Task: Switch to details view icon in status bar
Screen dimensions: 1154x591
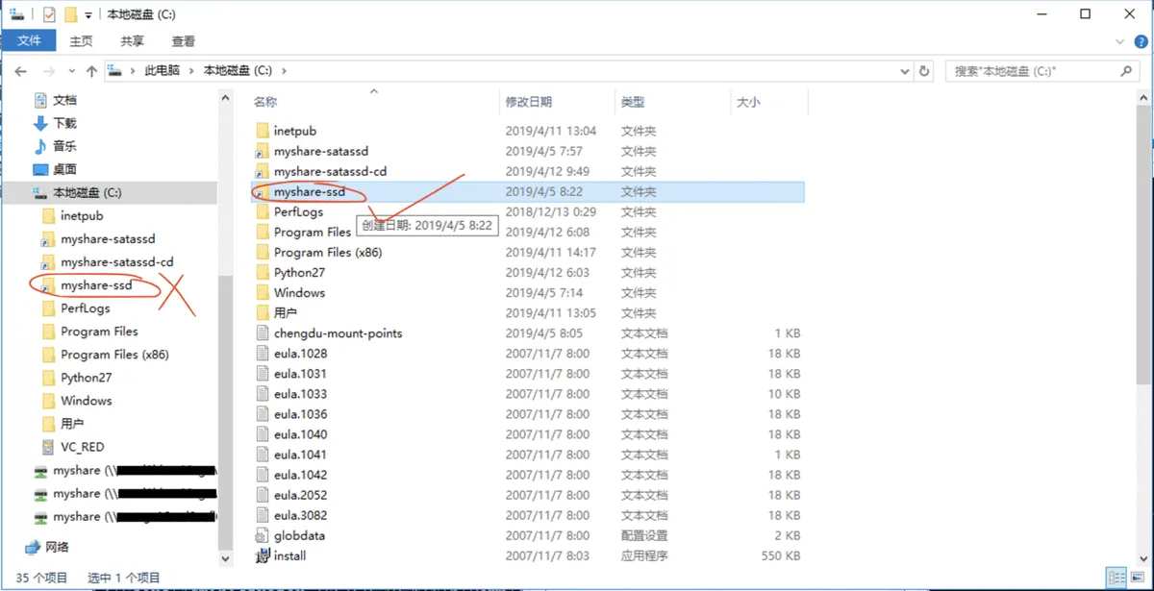Action: coord(1116,578)
